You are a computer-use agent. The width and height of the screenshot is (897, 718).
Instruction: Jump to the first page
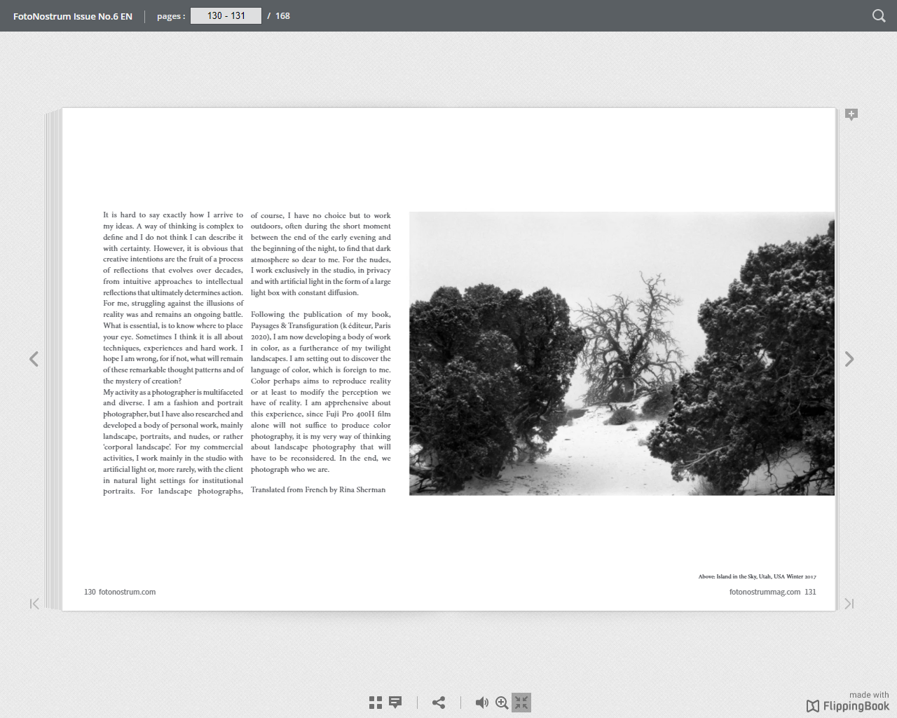[x=34, y=604]
